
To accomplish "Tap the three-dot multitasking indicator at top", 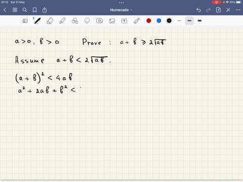I will 121,3.
